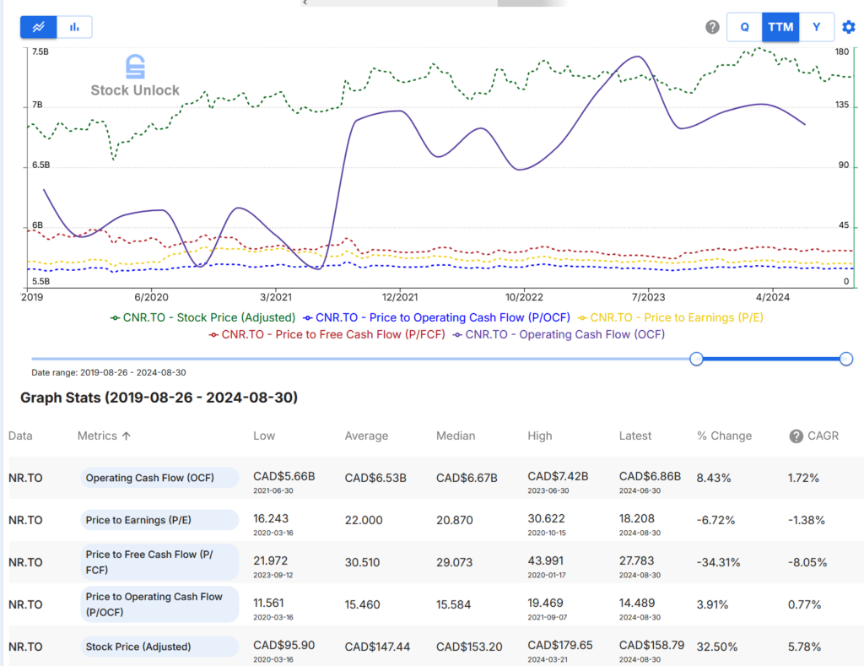Click the date range label text
The height and width of the screenshot is (666, 864).
coord(109,373)
